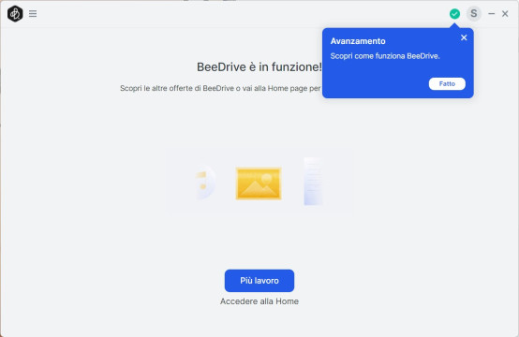
Task: Click the 'Scopri le altre offerte di BeeDrive' text
Action: pos(177,88)
